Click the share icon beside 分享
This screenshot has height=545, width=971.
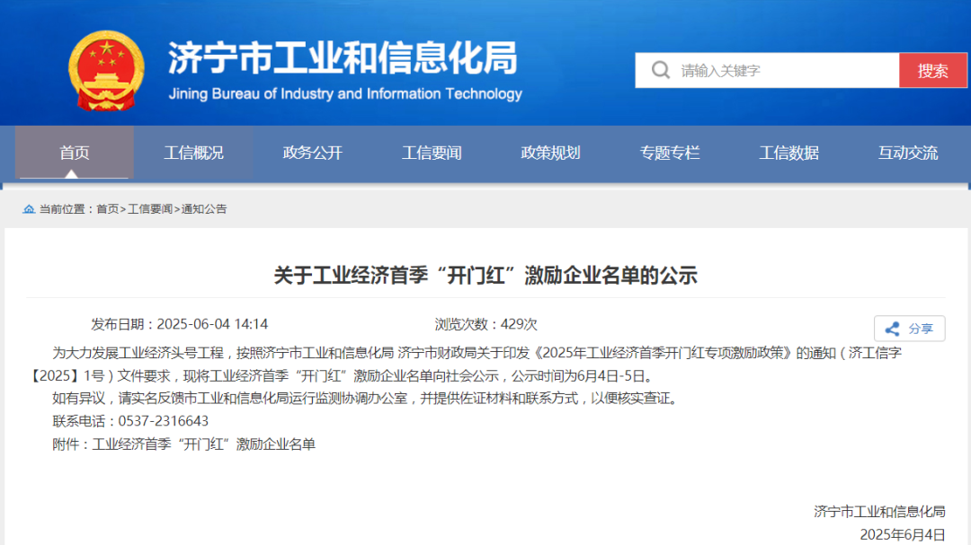pos(893,330)
